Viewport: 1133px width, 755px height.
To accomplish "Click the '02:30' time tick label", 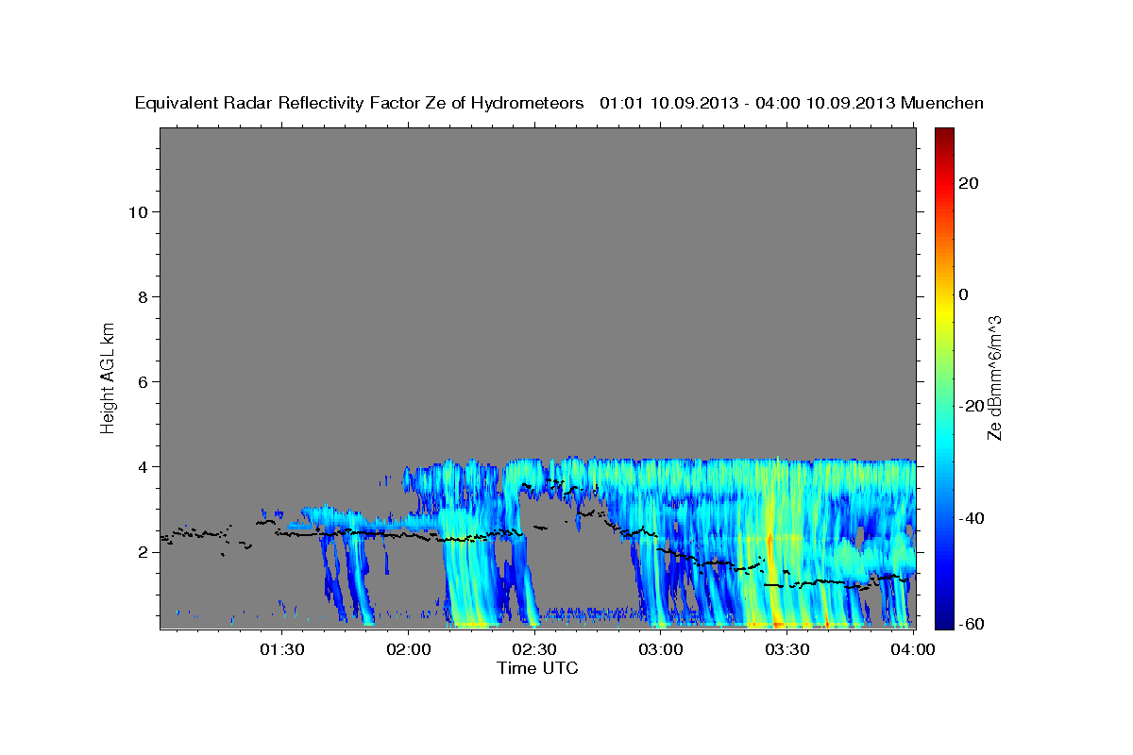I will pyautogui.click(x=534, y=649).
